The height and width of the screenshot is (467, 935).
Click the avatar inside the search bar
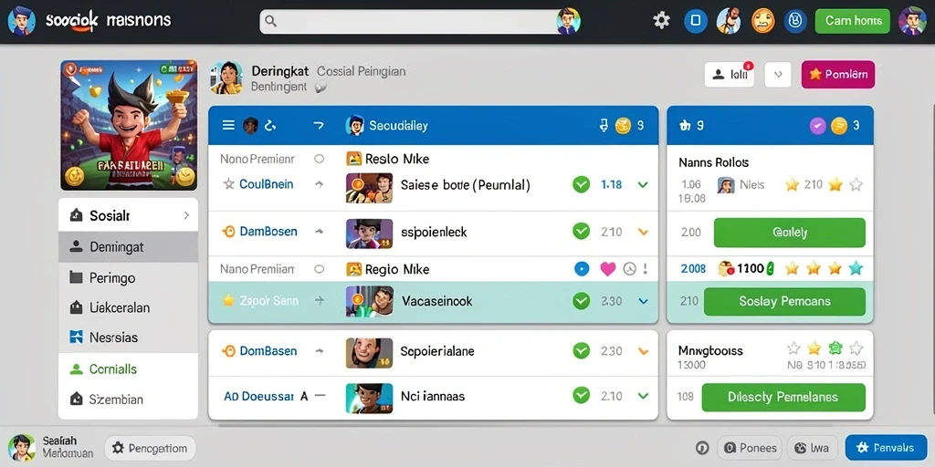[x=568, y=21]
